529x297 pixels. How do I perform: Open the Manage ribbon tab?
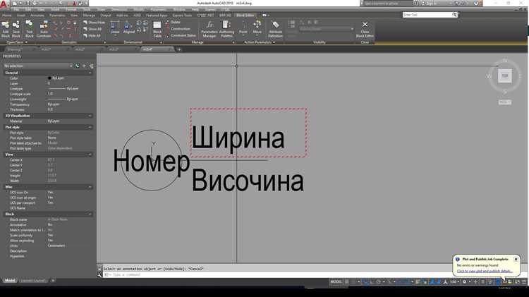tap(89, 16)
